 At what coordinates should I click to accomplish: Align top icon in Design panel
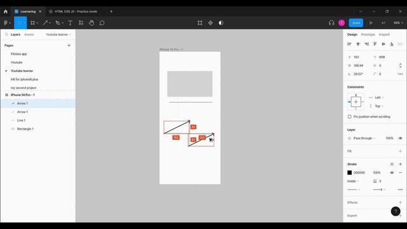pos(375,44)
